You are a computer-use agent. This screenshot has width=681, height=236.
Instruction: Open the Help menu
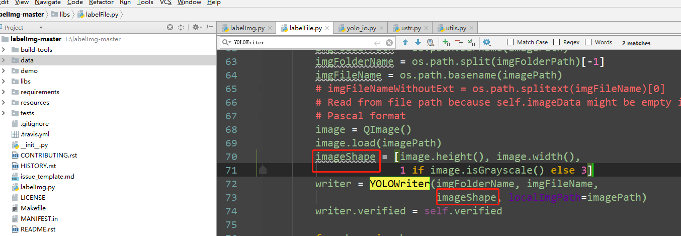pyautogui.click(x=214, y=3)
